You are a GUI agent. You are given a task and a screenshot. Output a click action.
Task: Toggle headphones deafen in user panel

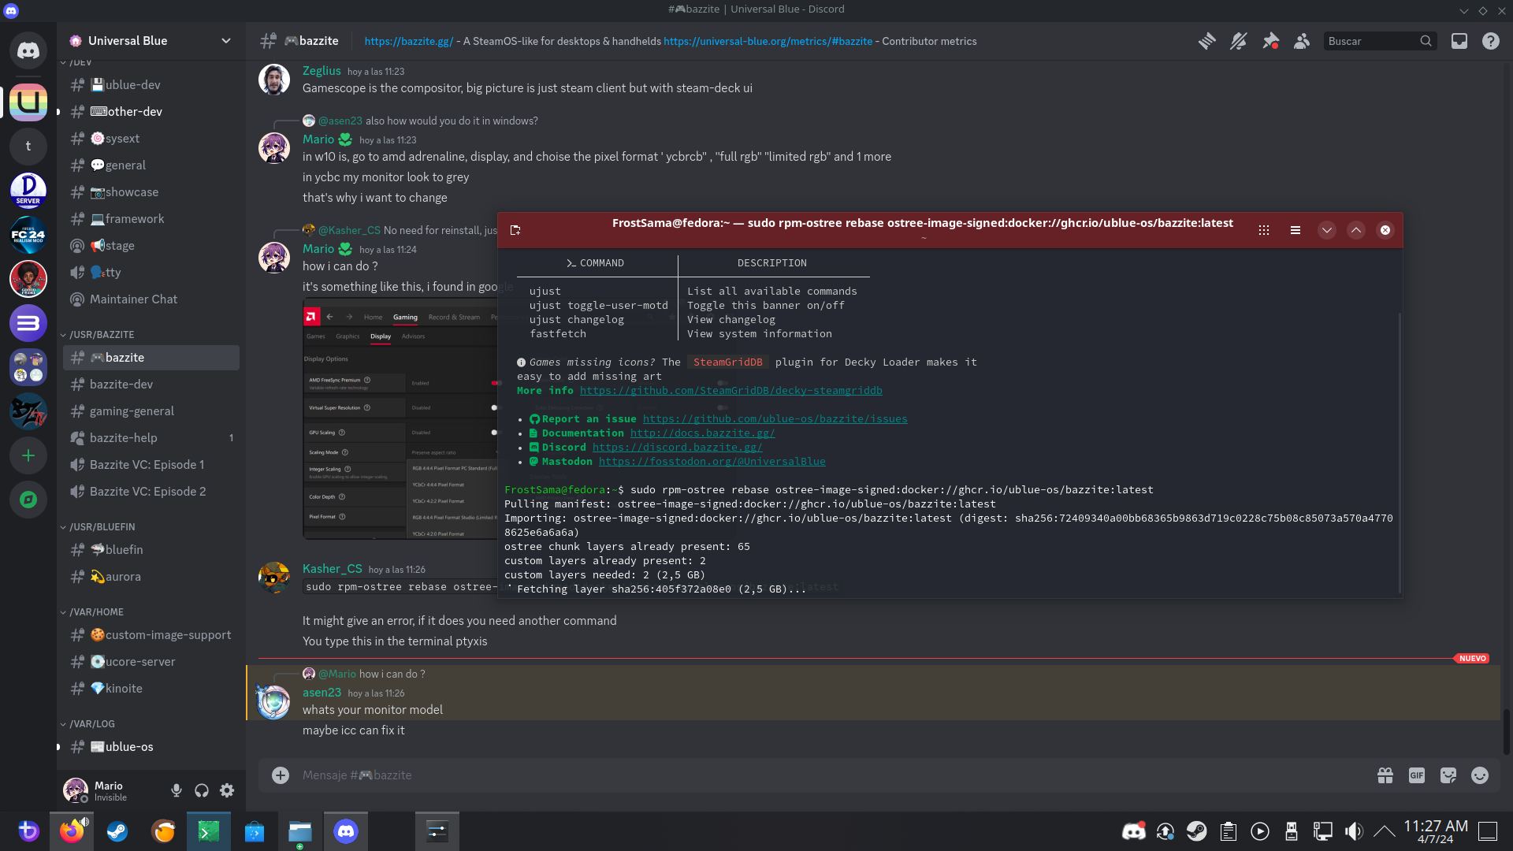[202, 790]
